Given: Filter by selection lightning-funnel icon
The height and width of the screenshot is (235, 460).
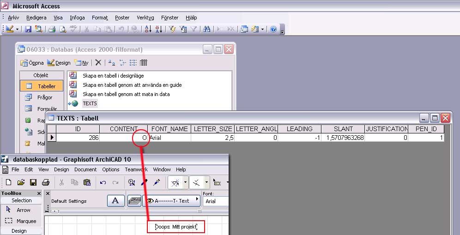Looking at the screenshot, I should 172,29.
